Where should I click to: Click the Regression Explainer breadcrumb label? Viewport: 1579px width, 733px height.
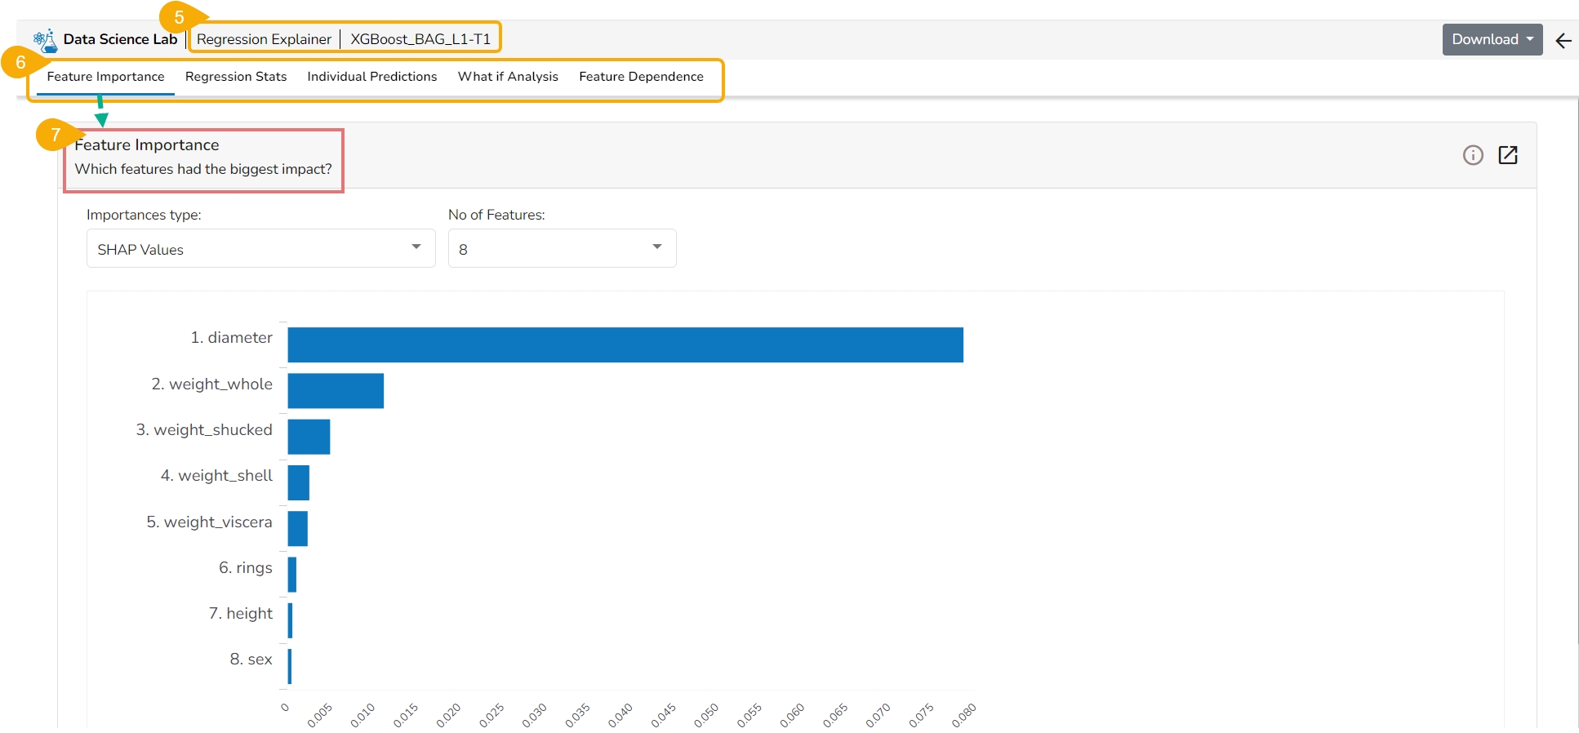click(x=264, y=39)
